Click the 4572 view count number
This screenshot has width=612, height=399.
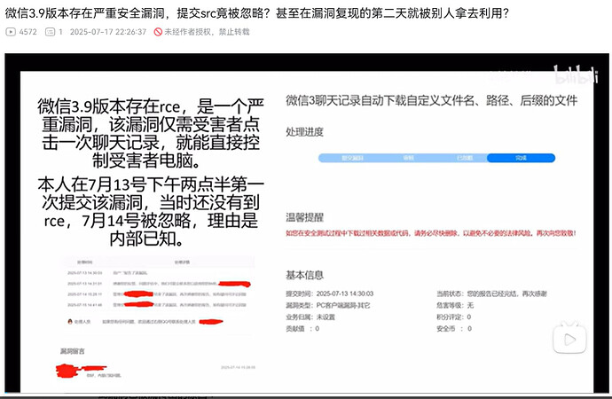coord(28,32)
